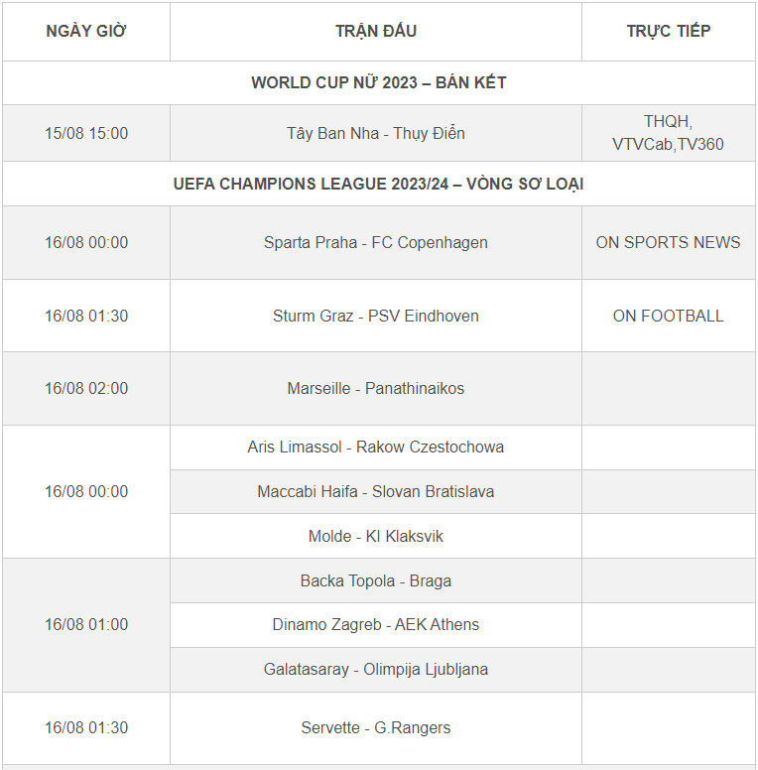Click the Galatasaray - Olimpija Ljubljana match

376,669
